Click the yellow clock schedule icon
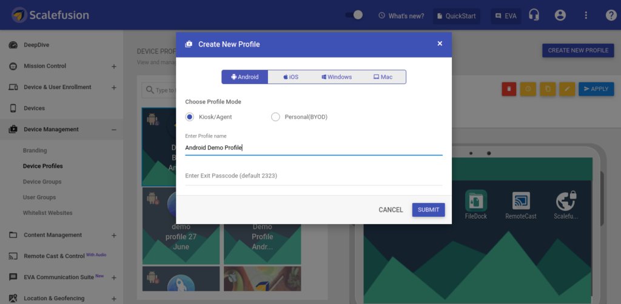 coord(528,89)
